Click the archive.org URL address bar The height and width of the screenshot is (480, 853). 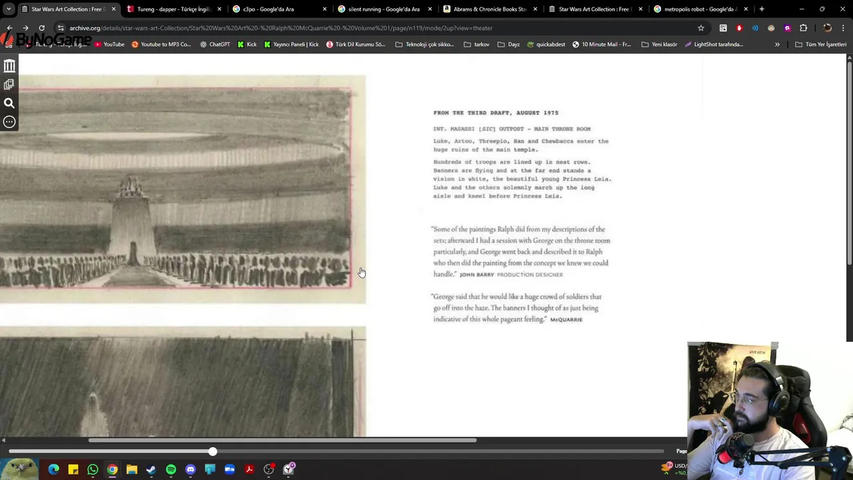[x=380, y=28]
